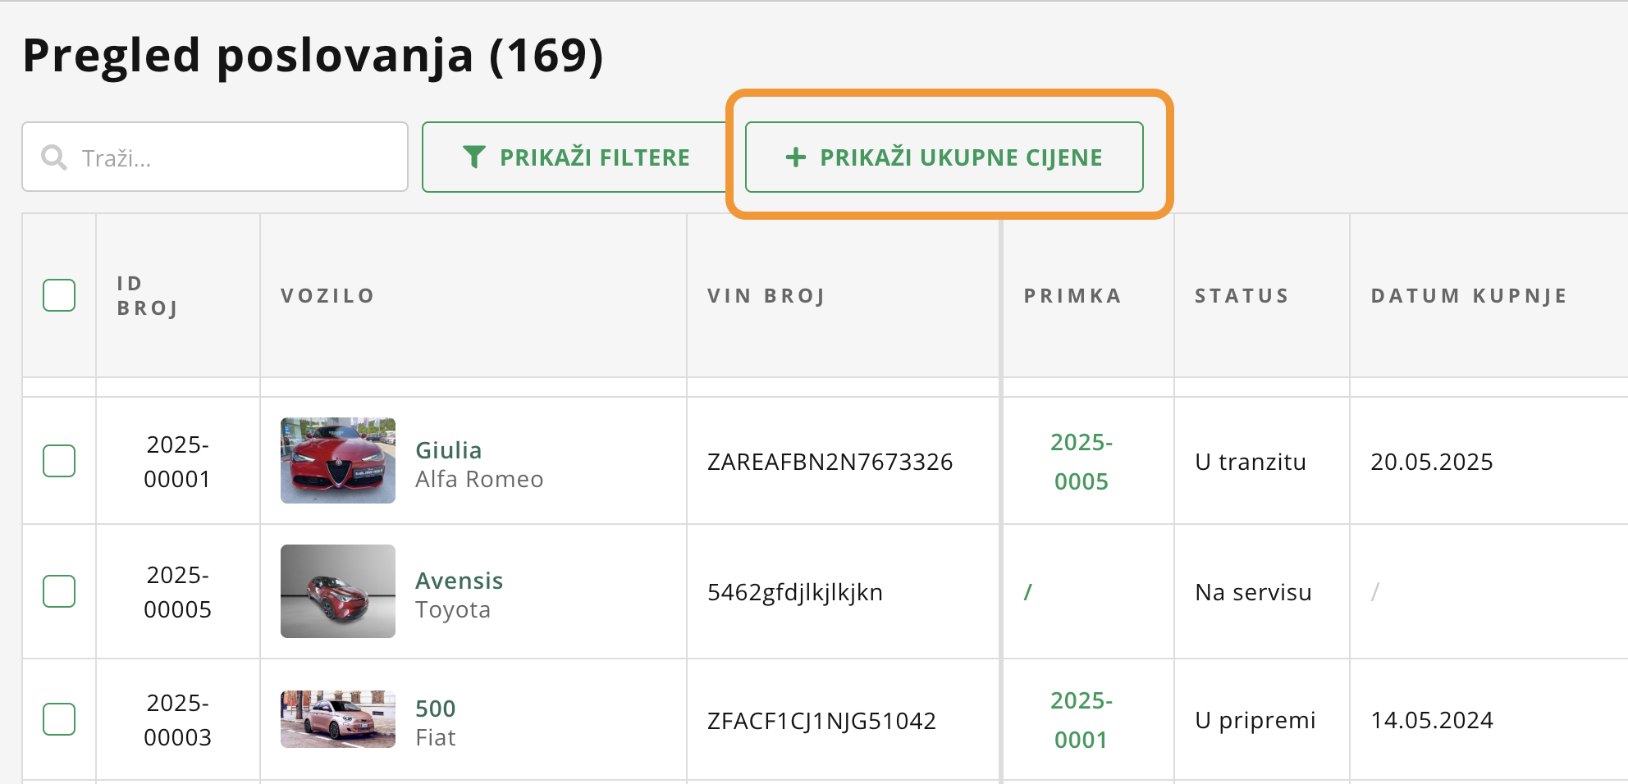Sort by the Datum kupnje column header
The image size is (1628, 784).
(x=1469, y=296)
